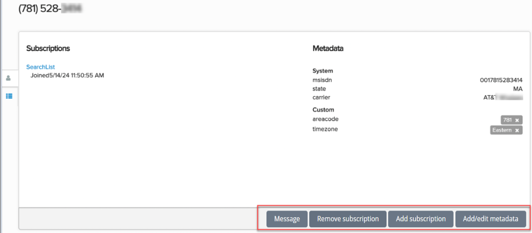Remove the 781 areacode tag
The image size is (532, 233).
pyautogui.click(x=517, y=120)
